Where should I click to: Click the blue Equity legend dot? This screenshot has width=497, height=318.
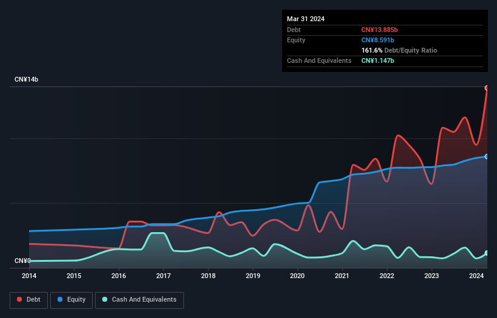60,299
